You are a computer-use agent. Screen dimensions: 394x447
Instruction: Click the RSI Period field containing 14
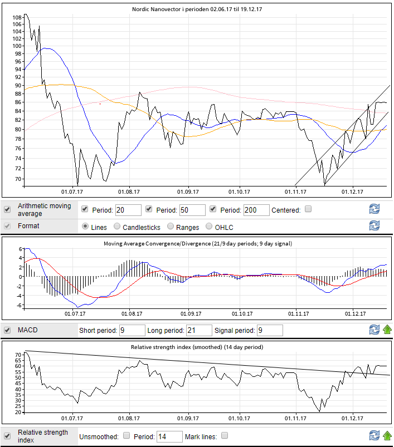click(170, 437)
